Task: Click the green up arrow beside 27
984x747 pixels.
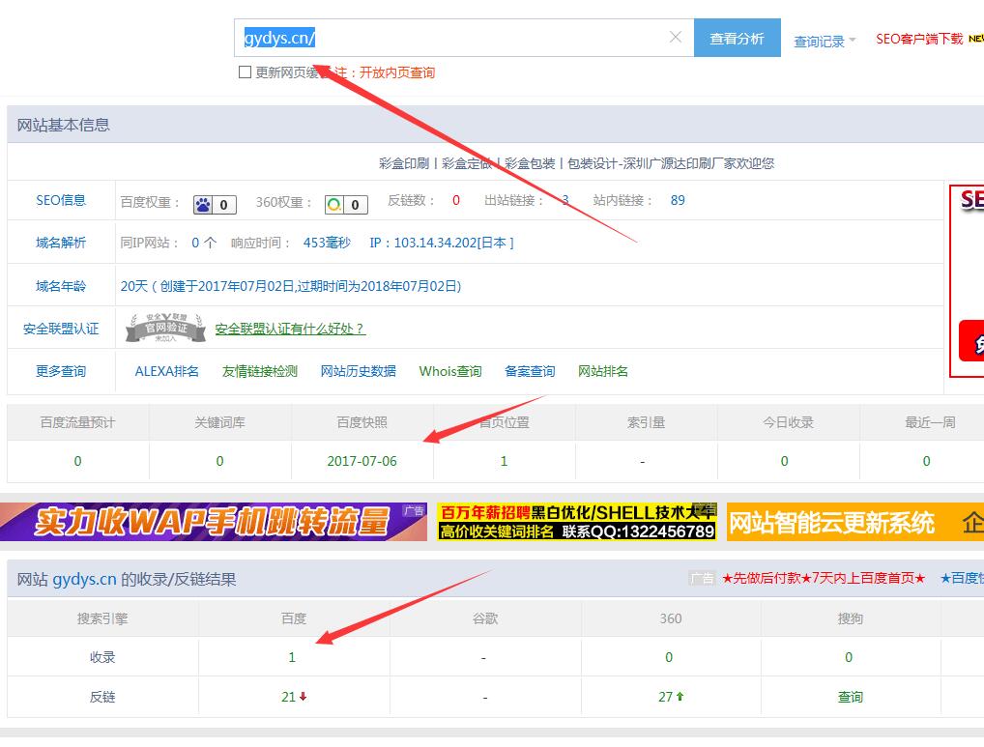Action: pos(680,696)
